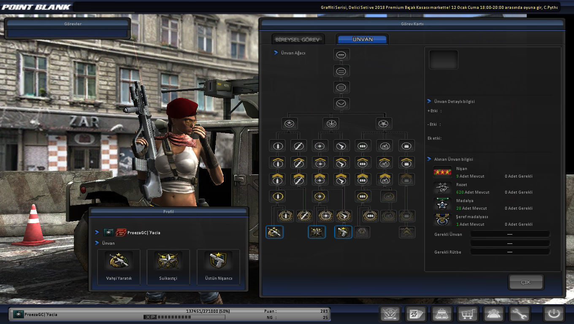The width and height of the screenshot is (574, 324).
Task: Select the highlighted pistol title at tree bottom
Action: coord(343,232)
